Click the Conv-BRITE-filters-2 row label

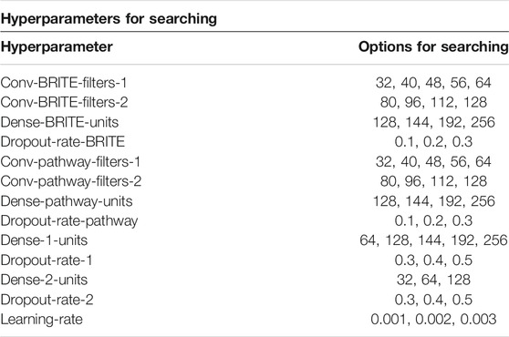click(x=64, y=102)
